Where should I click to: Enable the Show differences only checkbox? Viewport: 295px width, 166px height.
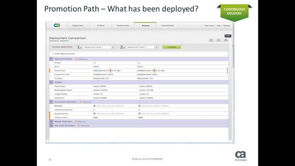(x=53, y=54)
